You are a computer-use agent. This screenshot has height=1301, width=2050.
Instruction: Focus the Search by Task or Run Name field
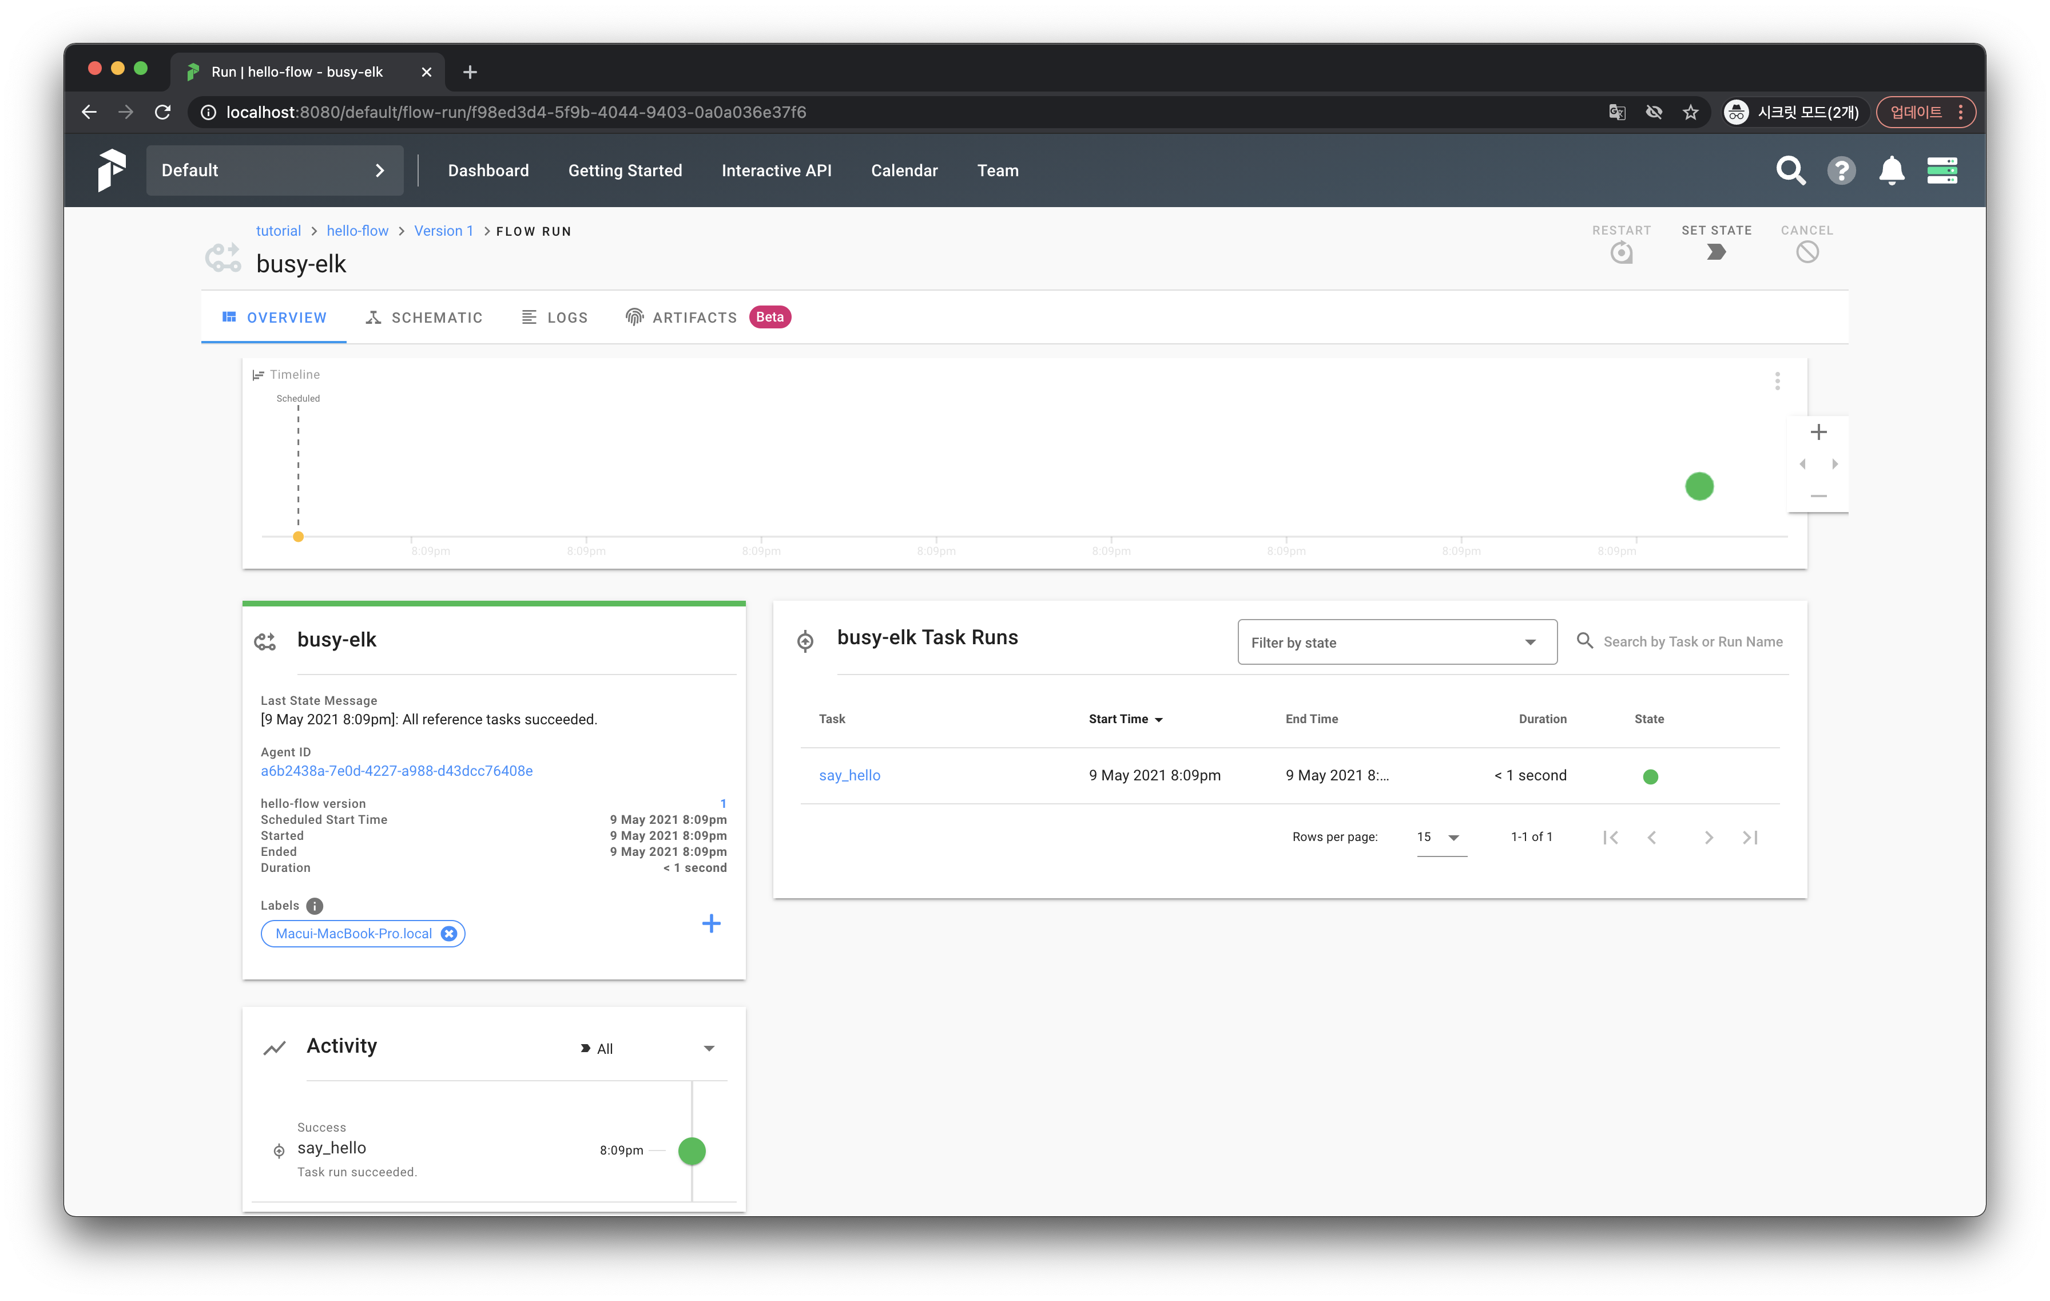pyautogui.click(x=1691, y=642)
